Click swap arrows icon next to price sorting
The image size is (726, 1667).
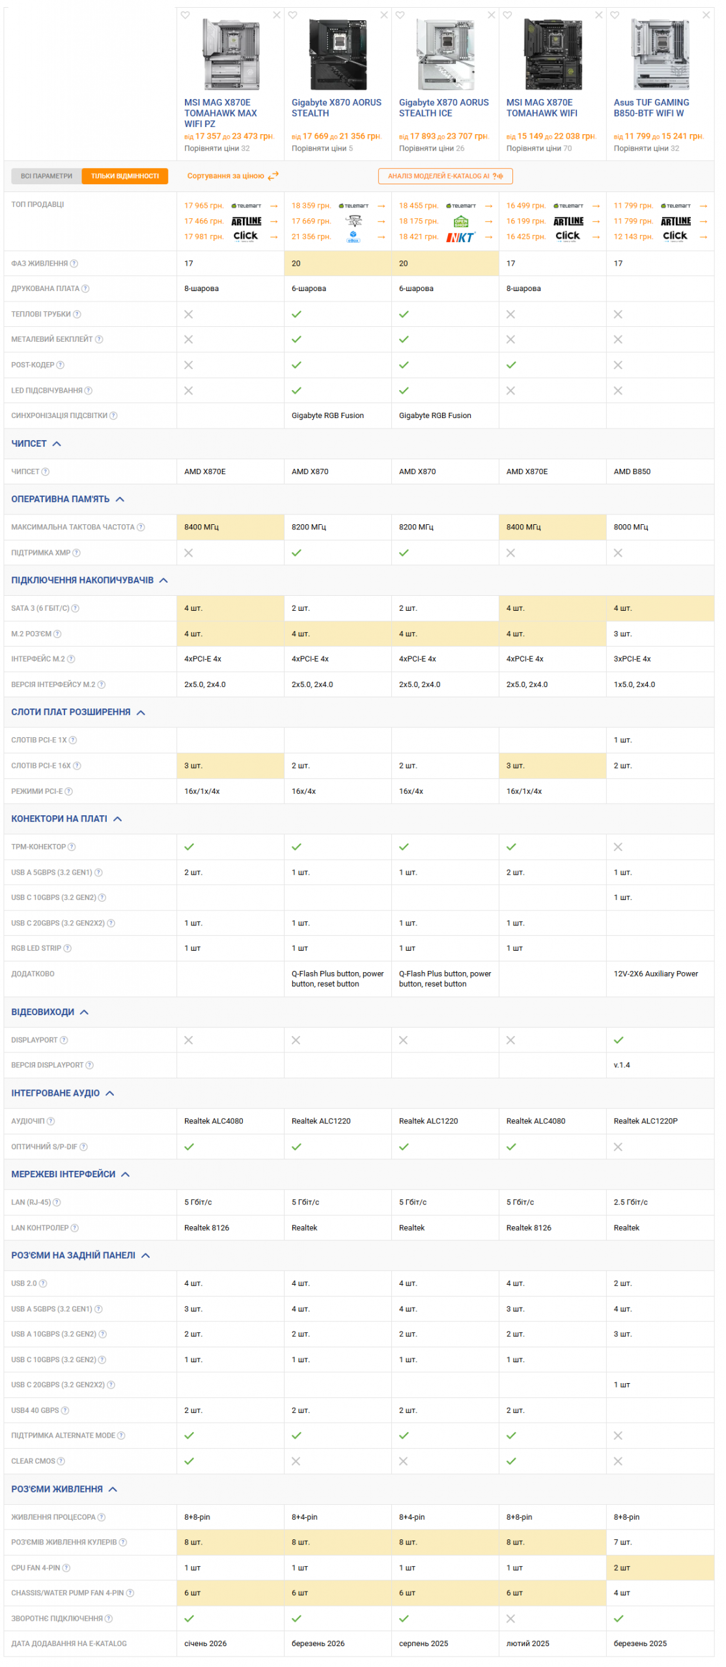(275, 176)
